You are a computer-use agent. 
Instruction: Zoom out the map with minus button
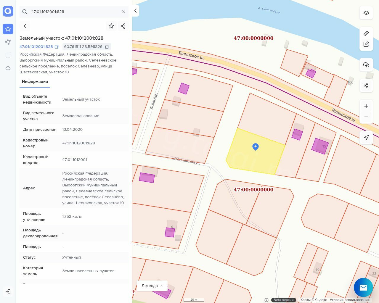(x=366, y=117)
